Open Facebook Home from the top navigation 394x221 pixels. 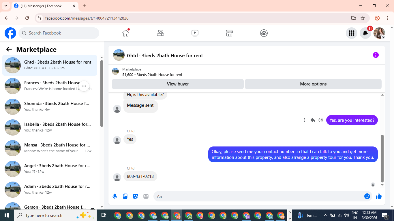coord(126,33)
